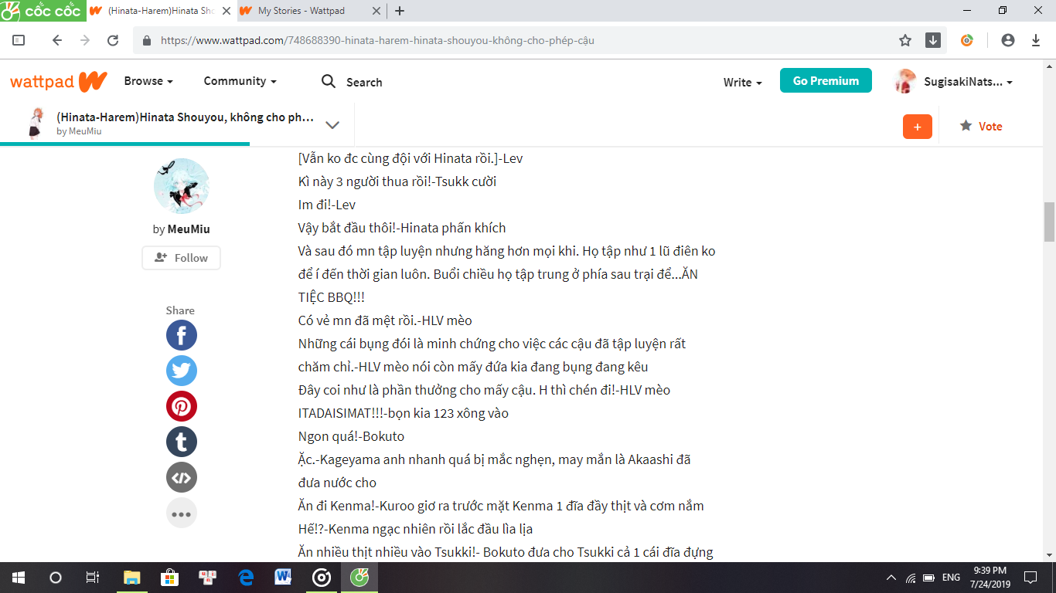1056x593 pixels.
Task: Click the Search text field
Action: click(364, 83)
